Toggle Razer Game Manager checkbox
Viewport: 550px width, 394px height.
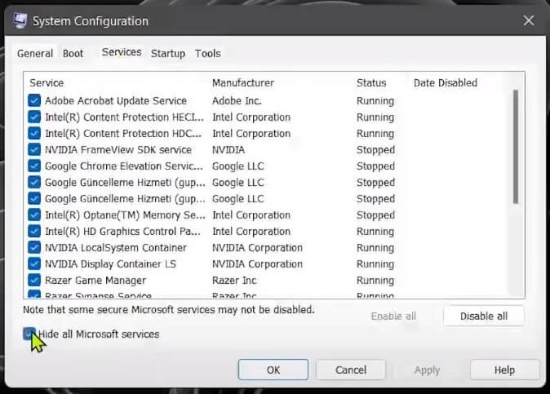34,280
